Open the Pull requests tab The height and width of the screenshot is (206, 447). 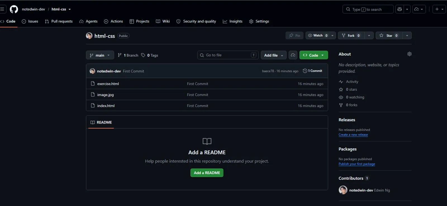(59, 21)
